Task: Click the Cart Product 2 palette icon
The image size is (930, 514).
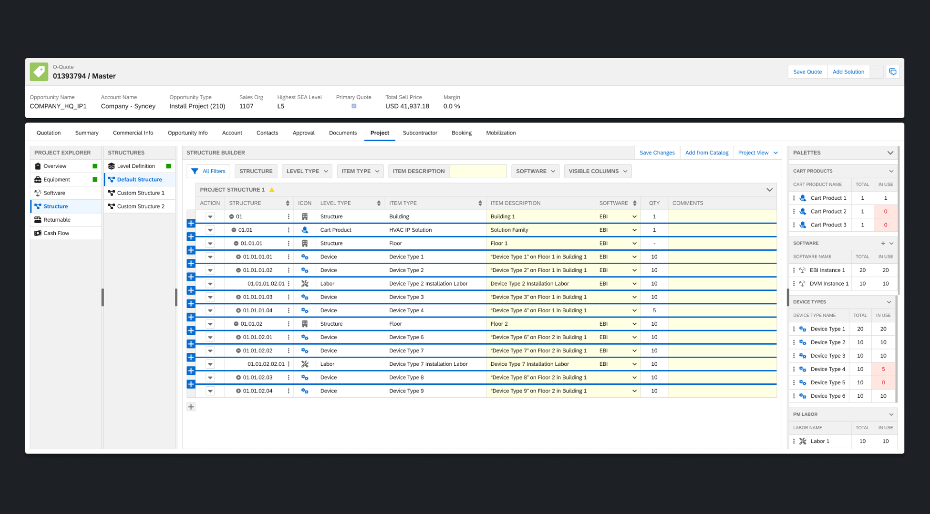Action: pos(803,212)
